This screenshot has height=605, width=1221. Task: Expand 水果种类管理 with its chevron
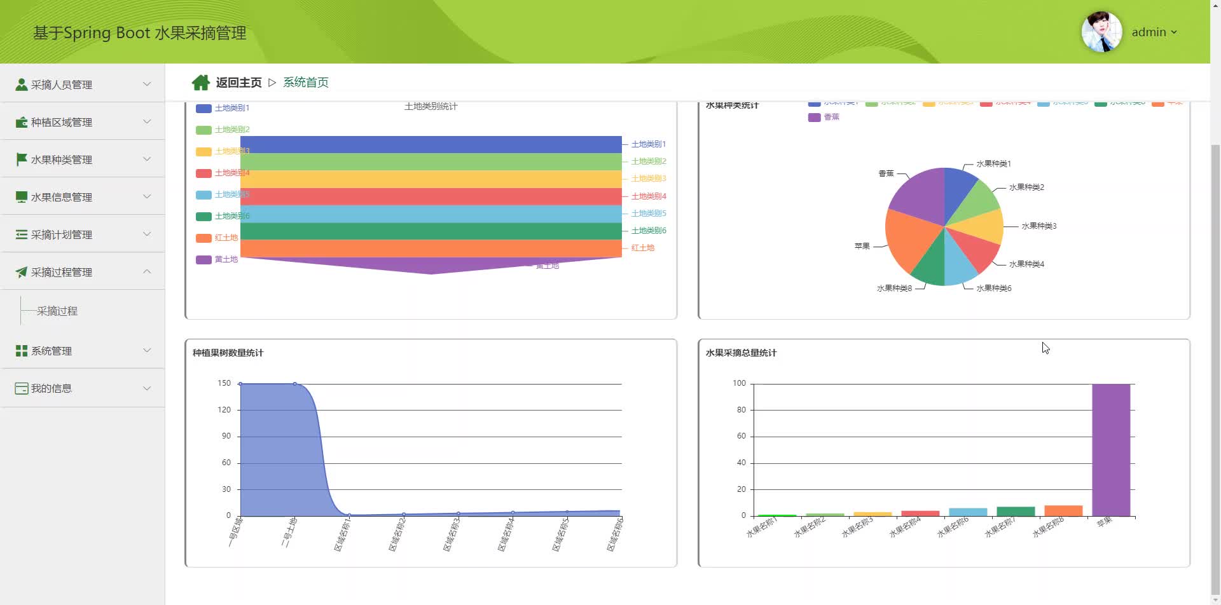click(x=147, y=159)
